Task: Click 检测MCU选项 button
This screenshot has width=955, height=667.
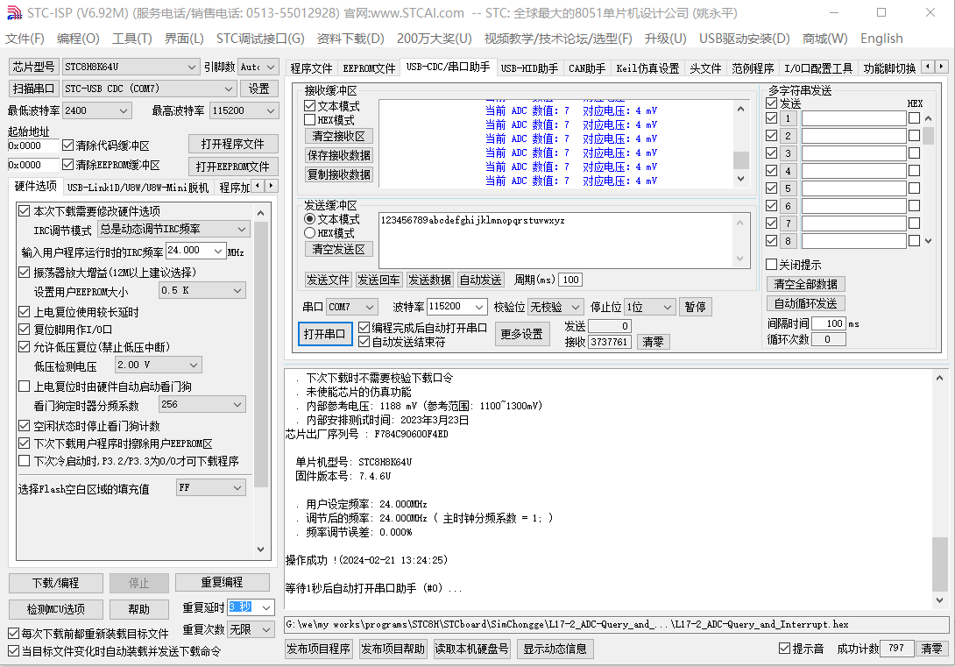Action: [55, 609]
